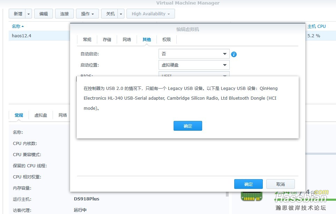336x214 pixels.
Task: Click the Virtual Machine Manager window title
Action: click(x=188, y=3)
